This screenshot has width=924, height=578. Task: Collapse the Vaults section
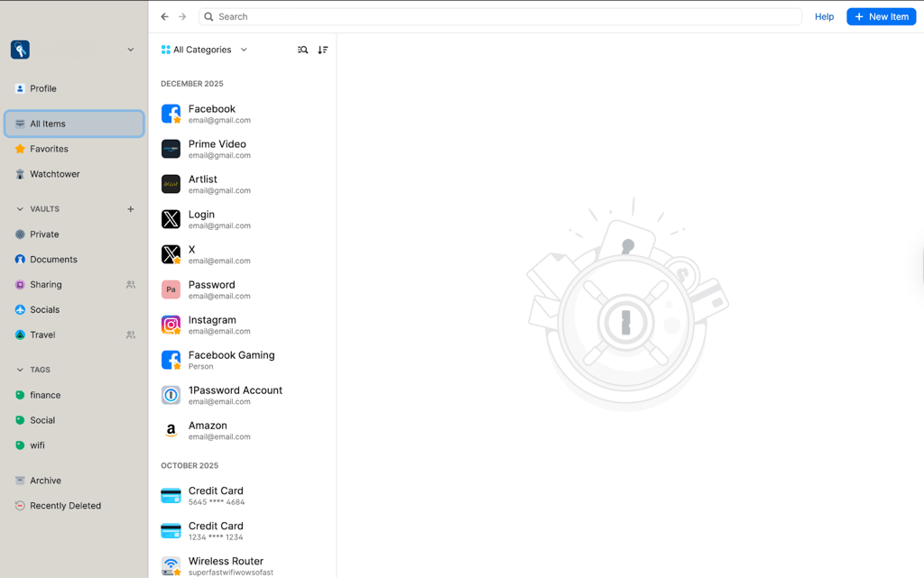click(x=20, y=209)
